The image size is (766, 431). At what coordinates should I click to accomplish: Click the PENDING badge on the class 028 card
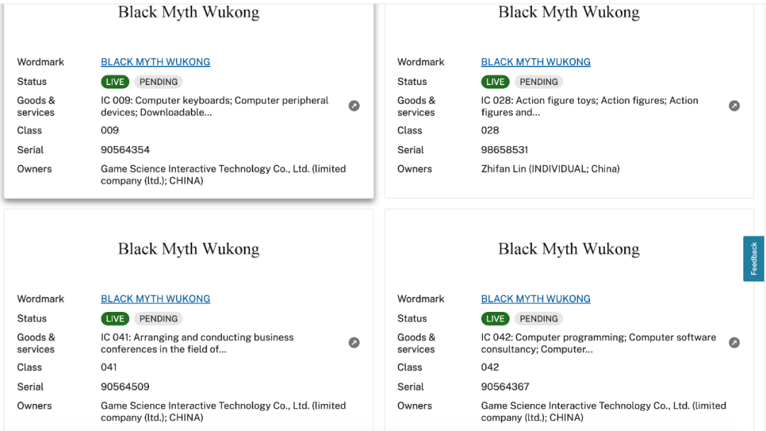[x=538, y=82]
